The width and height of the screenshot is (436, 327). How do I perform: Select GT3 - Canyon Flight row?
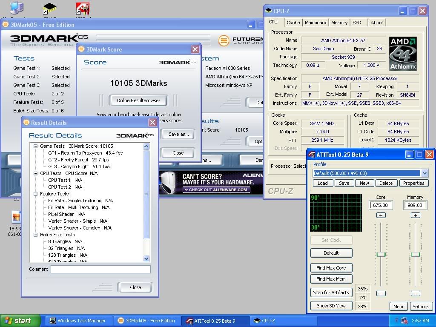click(x=79, y=166)
